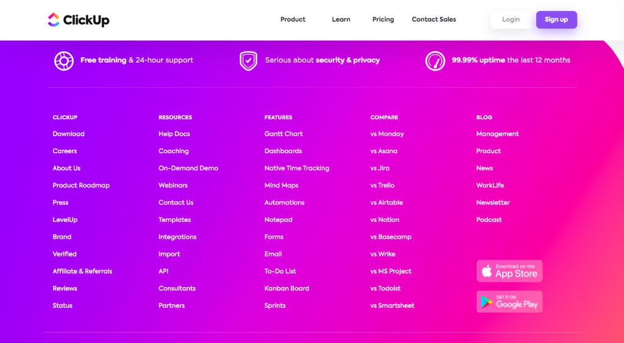This screenshot has height=343, width=624.
Task: Open the Affiliate & Referrals link
Action: 82,271
